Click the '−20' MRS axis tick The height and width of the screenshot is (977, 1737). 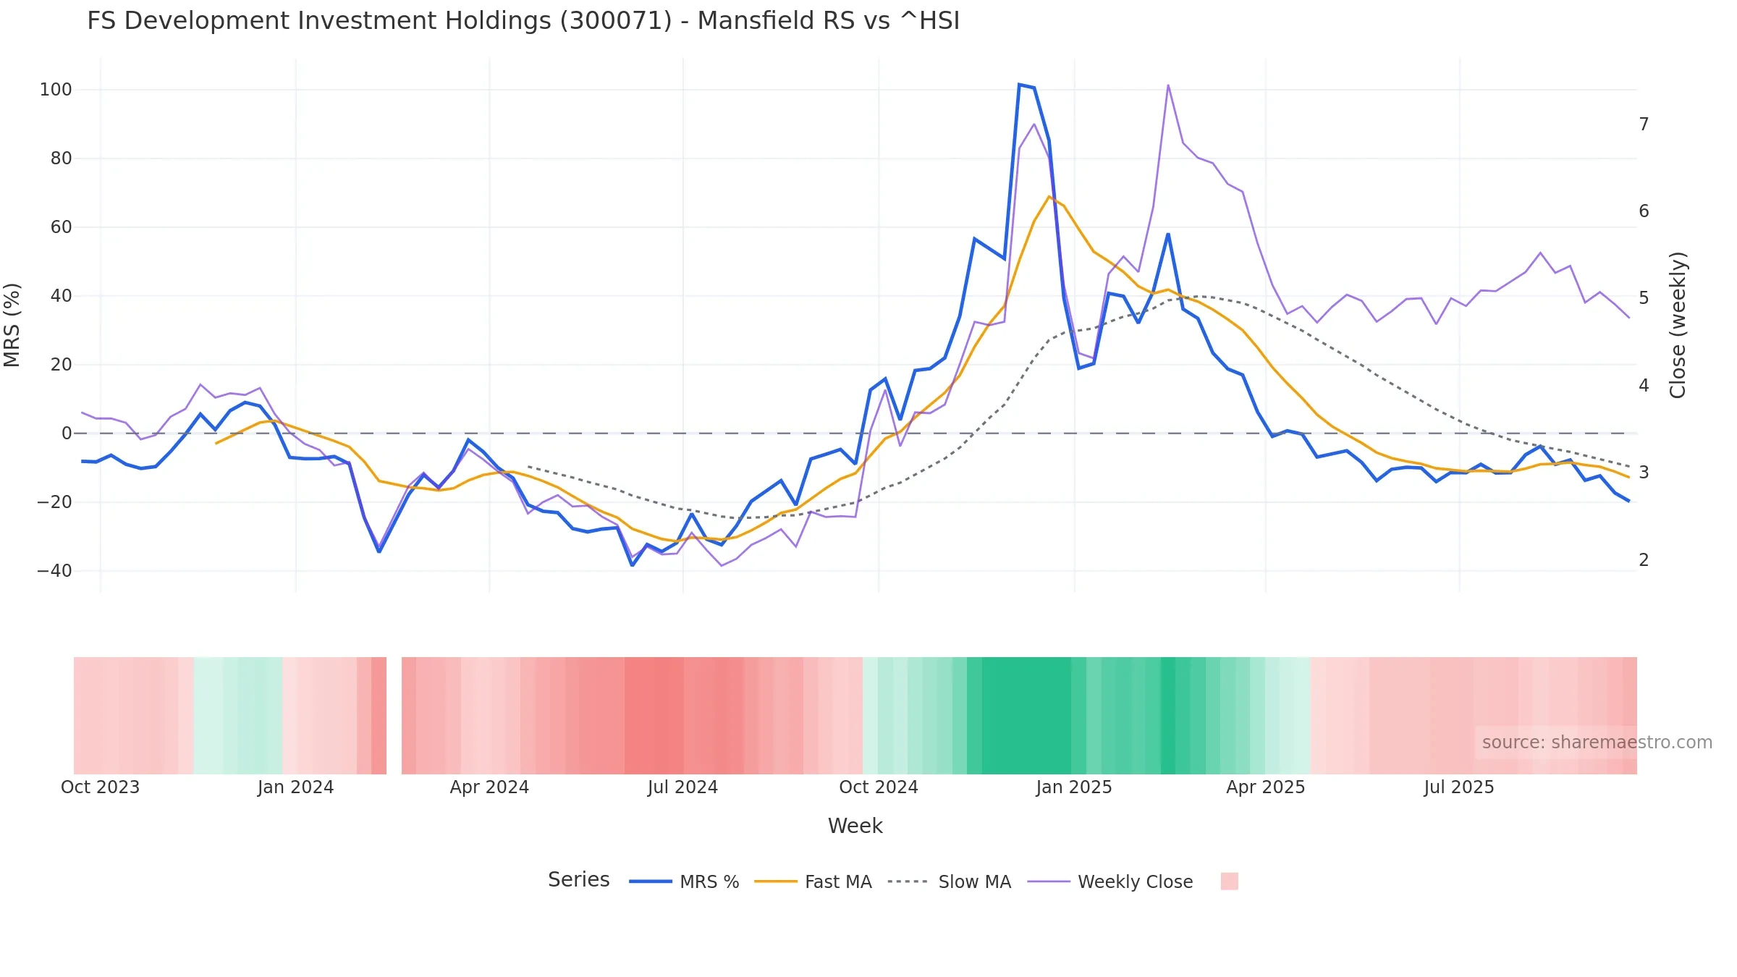pyautogui.click(x=55, y=502)
